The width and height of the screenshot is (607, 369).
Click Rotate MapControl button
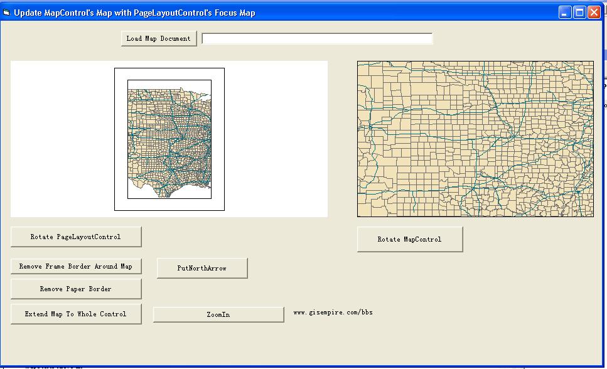pyautogui.click(x=409, y=239)
